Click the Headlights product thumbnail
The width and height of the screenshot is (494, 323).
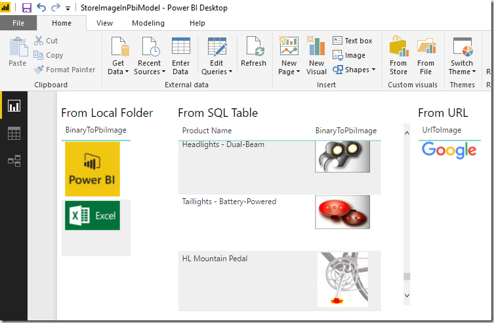(342, 157)
